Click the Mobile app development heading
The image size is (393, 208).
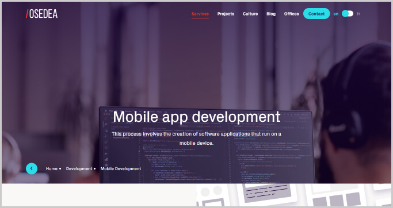point(197,117)
